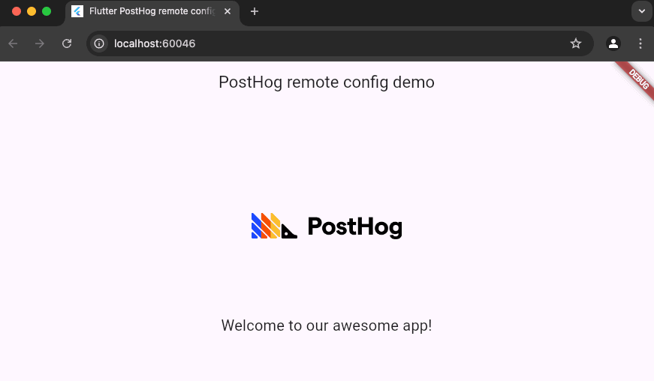Image resolution: width=654 pixels, height=381 pixels.
Task: Click the 'PostHog remote config demo' title
Action: 327,82
